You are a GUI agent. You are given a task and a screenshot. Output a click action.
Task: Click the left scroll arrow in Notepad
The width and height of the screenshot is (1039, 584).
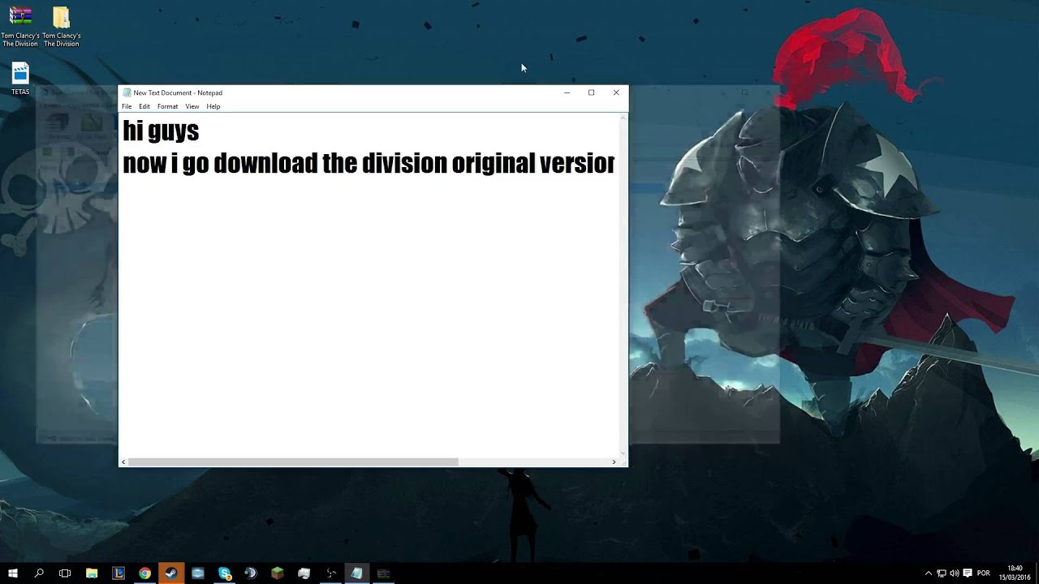pyautogui.click(x=123, y=462)
